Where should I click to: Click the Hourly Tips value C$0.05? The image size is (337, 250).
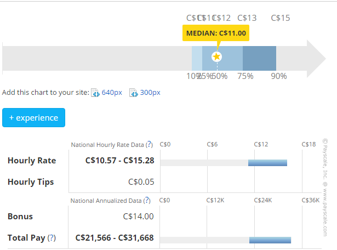coord(141,182)
